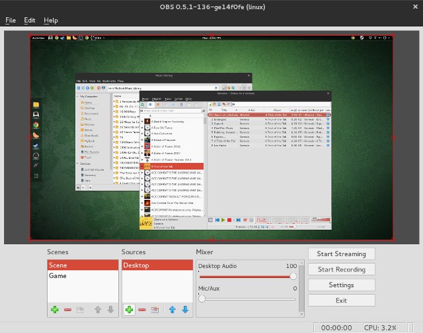423x333 pixels.
Task: Click the Chrome dock icon shown in preview
Action: (x=36, y=125)
